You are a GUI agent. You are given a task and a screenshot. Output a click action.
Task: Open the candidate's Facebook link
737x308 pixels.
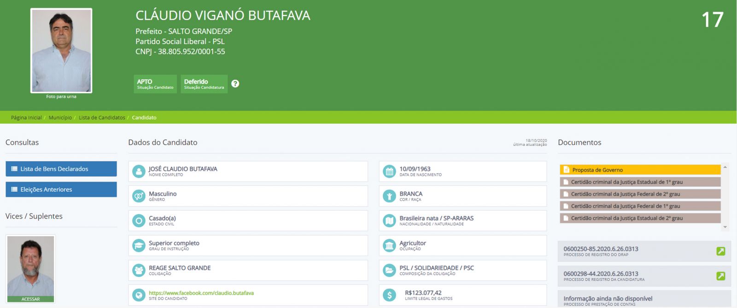(201, 293)
